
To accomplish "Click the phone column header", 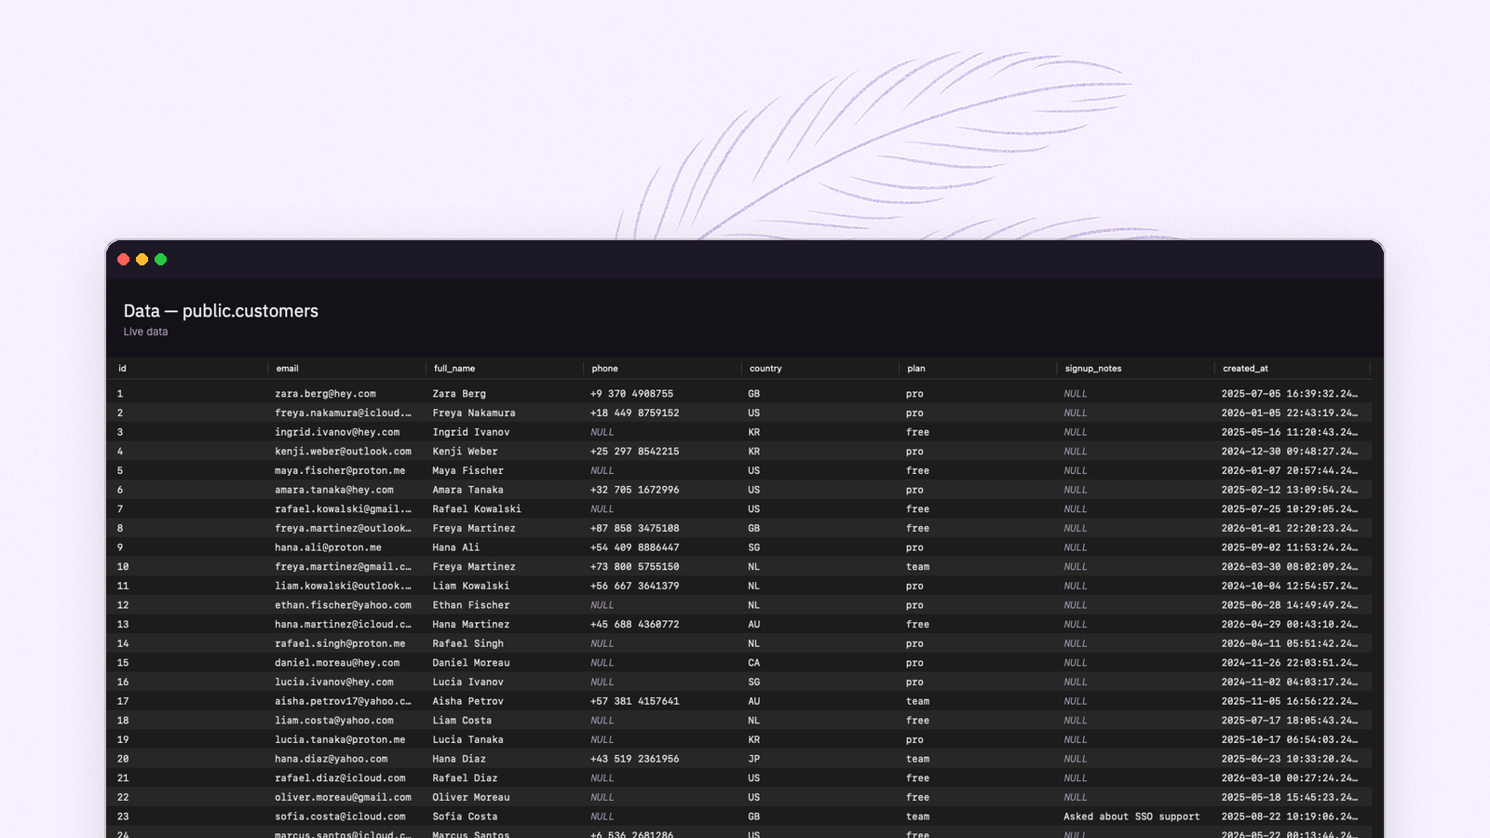I will [663, 369].
